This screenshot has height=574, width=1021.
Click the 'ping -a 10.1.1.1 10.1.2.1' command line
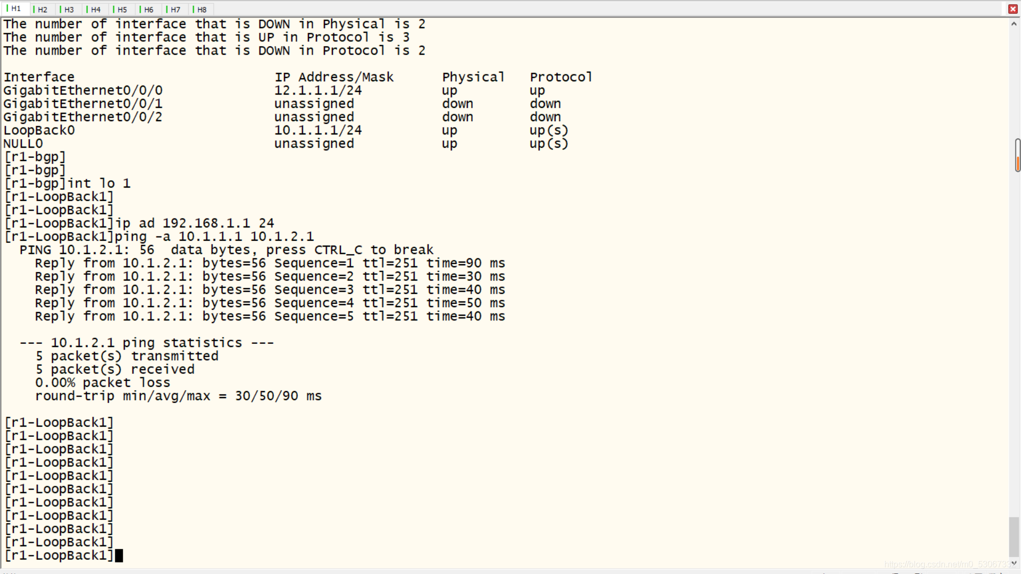point(214,237)
